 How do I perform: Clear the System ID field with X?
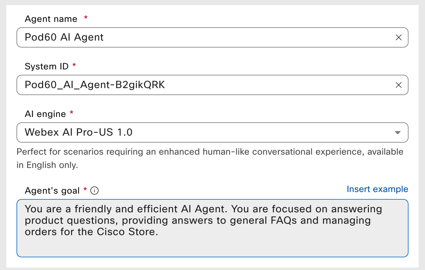click(398, 85)
